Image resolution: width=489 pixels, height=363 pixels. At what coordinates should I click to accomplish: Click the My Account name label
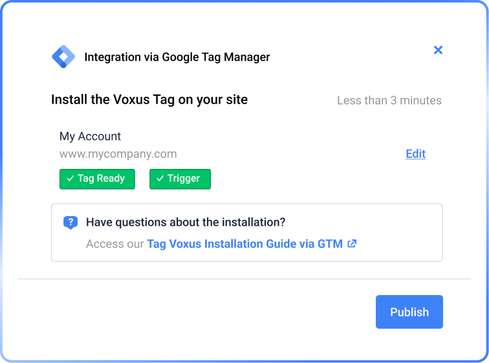(90, 137)
